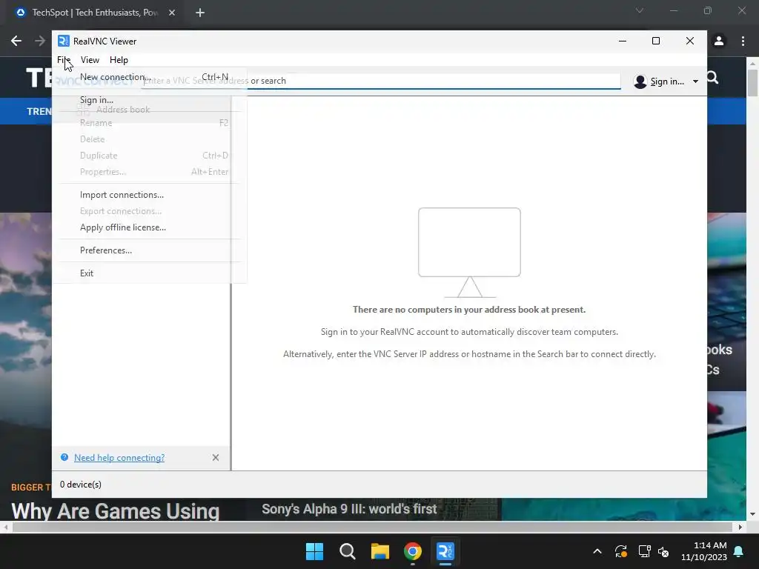This screenshot has height=569, width=759.
Task: Open Preferences... from File menu
Action: pyautogui.click(x=150, y=250)
